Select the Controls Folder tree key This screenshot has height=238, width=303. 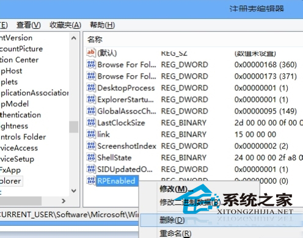click(x=23, y=137)
